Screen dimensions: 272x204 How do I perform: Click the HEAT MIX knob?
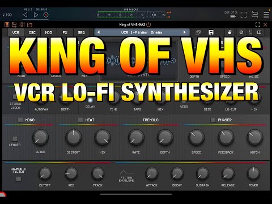103,137
